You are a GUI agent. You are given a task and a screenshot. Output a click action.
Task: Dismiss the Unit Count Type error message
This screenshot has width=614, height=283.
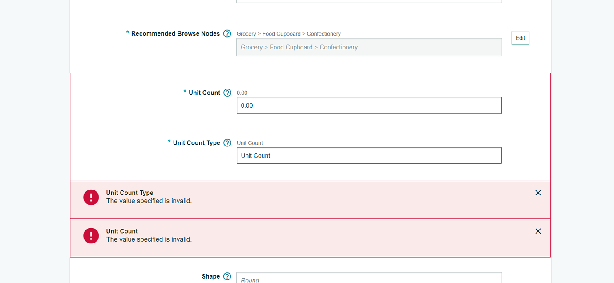pyautogui.click(x=538, y=193)
